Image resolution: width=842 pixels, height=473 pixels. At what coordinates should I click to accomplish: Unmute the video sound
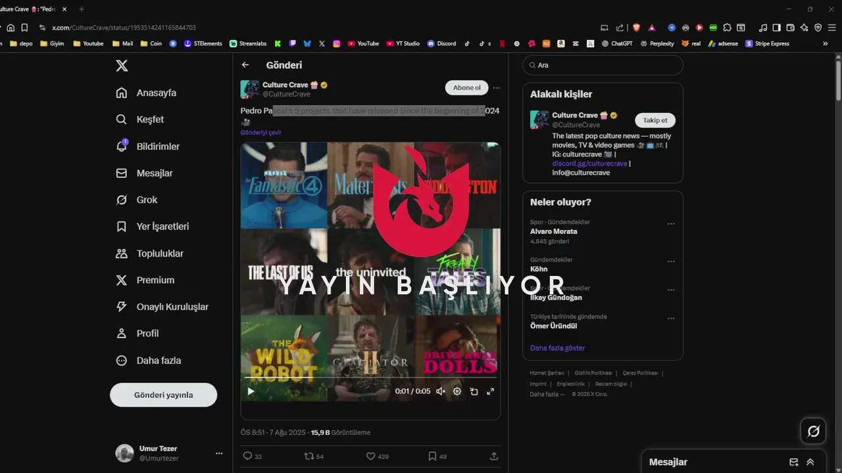pos(441,391)
